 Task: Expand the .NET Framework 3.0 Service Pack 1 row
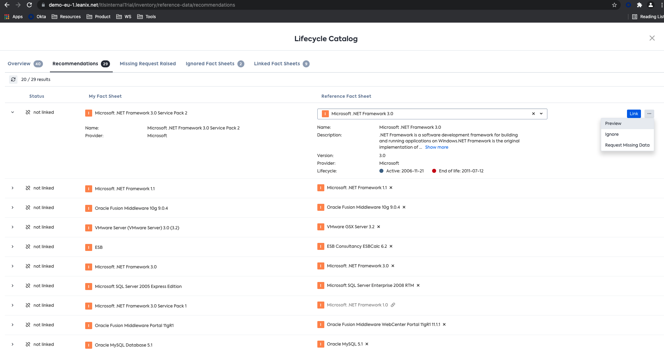(13, 305)
